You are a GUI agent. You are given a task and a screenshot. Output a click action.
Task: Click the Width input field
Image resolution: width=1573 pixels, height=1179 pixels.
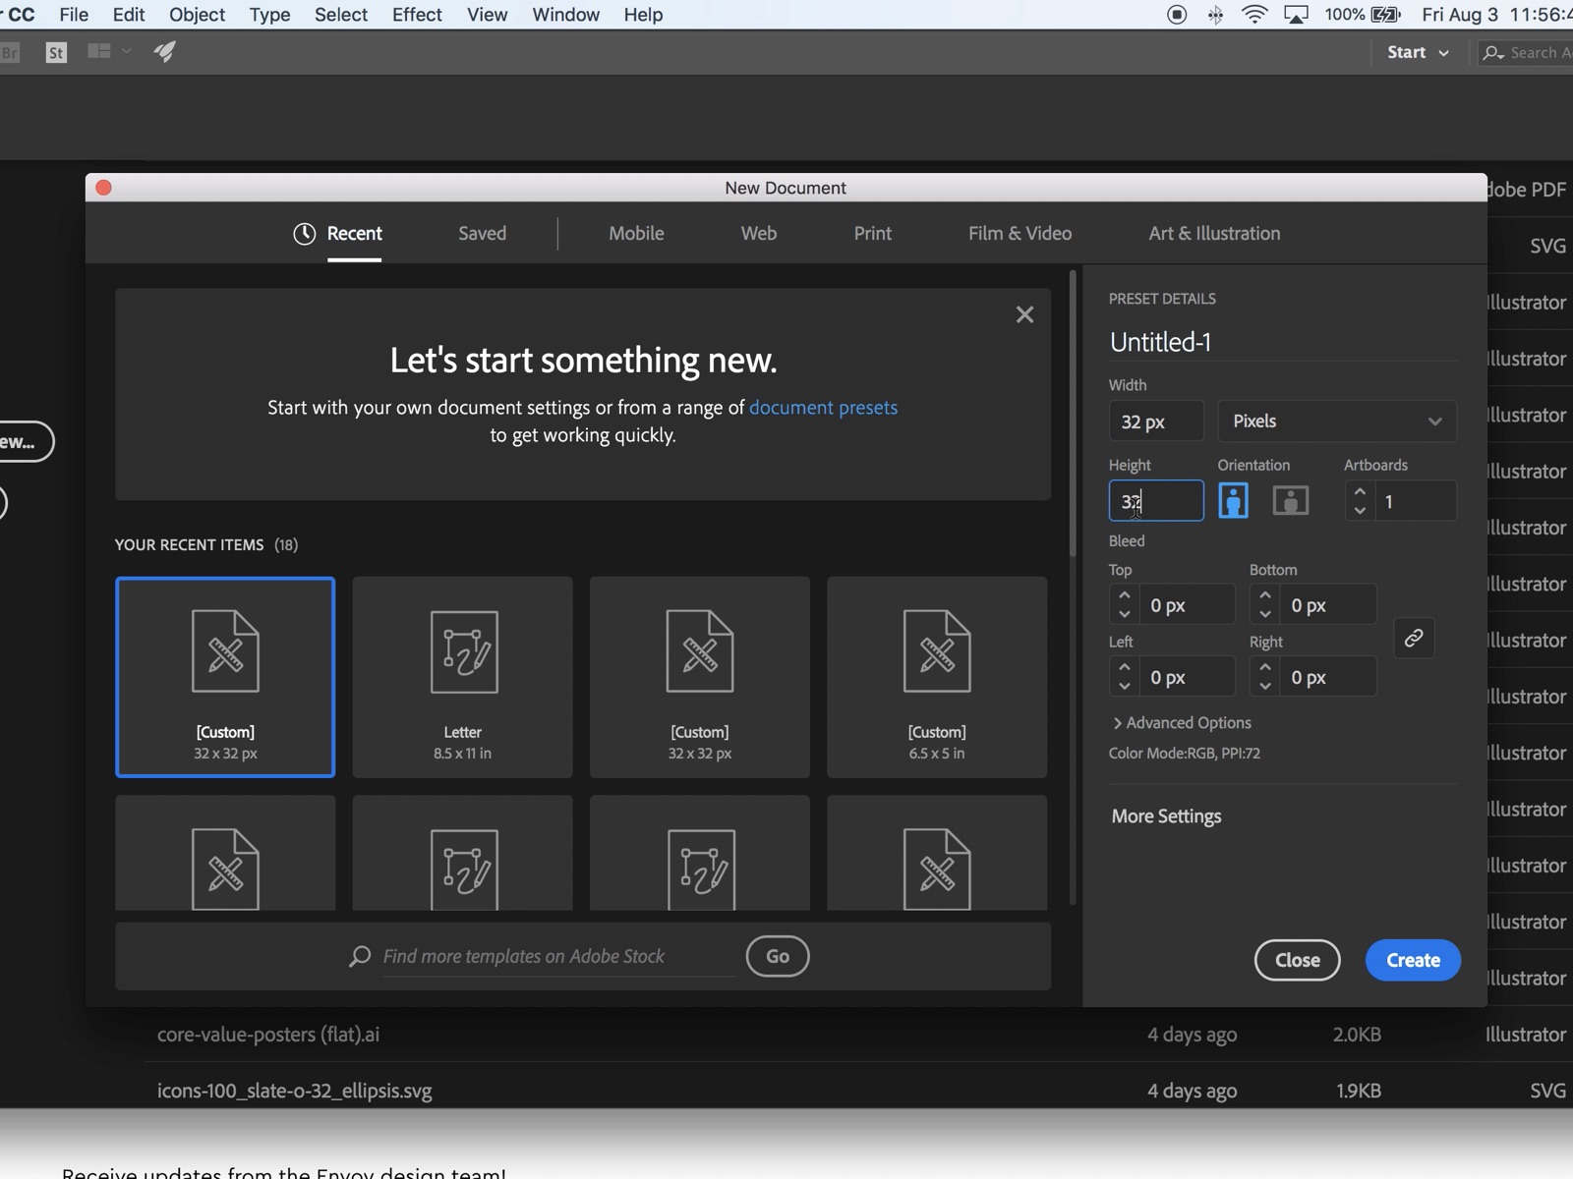click(x=1156, y=421)
